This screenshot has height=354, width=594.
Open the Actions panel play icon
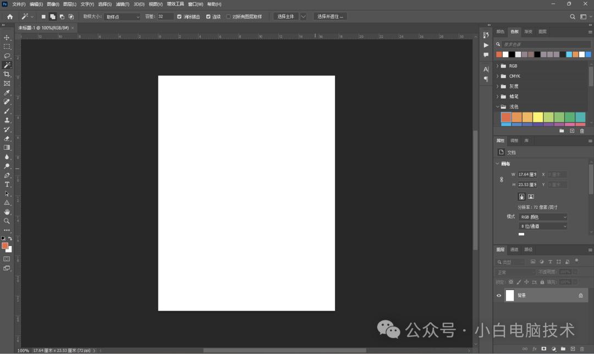[486, 45]
